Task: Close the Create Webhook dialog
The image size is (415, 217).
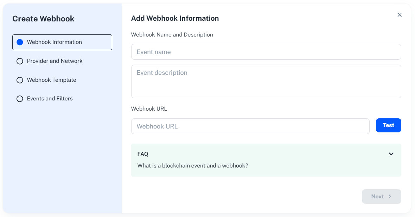Action: (x=399, y=15)
